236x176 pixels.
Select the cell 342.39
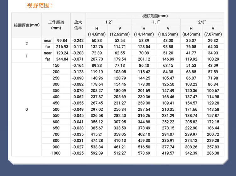point(191,153)
